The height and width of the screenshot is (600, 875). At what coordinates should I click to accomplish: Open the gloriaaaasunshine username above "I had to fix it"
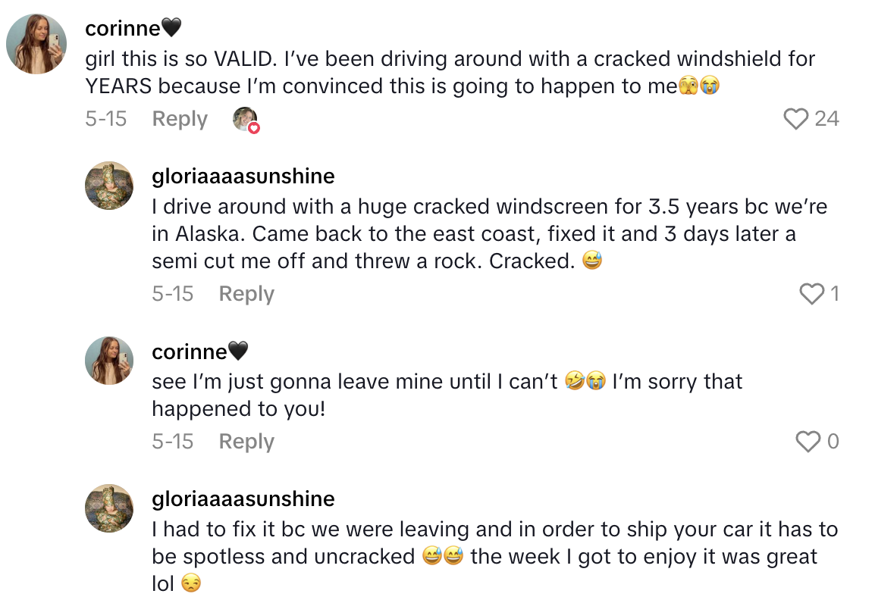click(x=243, y=499)
